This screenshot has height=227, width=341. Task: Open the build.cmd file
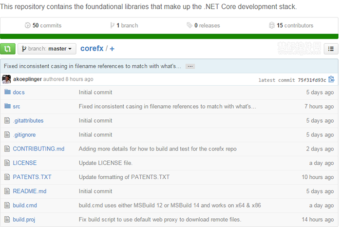click(x=25, y=205)
